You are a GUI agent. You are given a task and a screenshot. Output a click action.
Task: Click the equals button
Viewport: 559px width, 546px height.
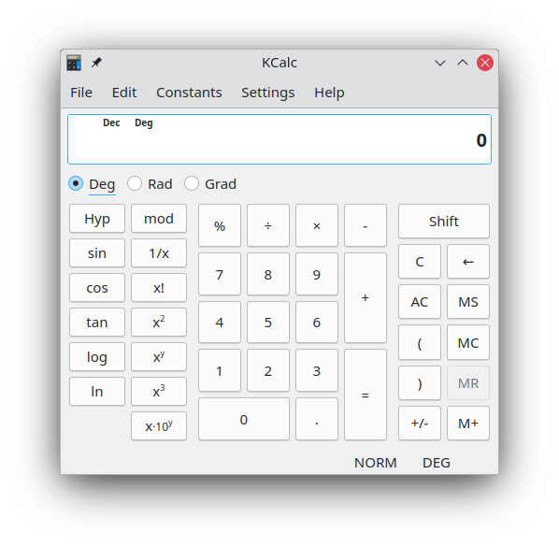(365, 395)
